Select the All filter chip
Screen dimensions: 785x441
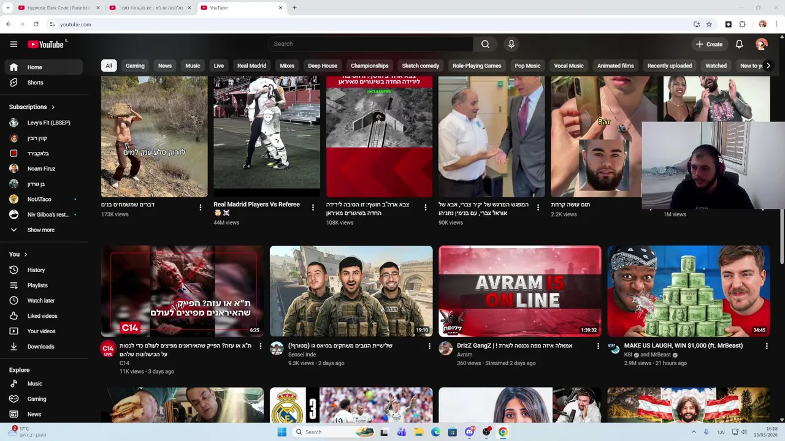click(109, 66)
